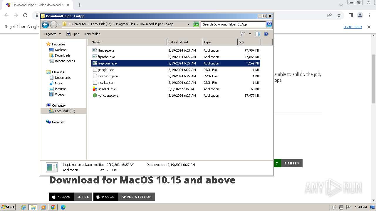376x211 pixels.
Task: Select ffprobe.exe file icon
Action: 95,57
